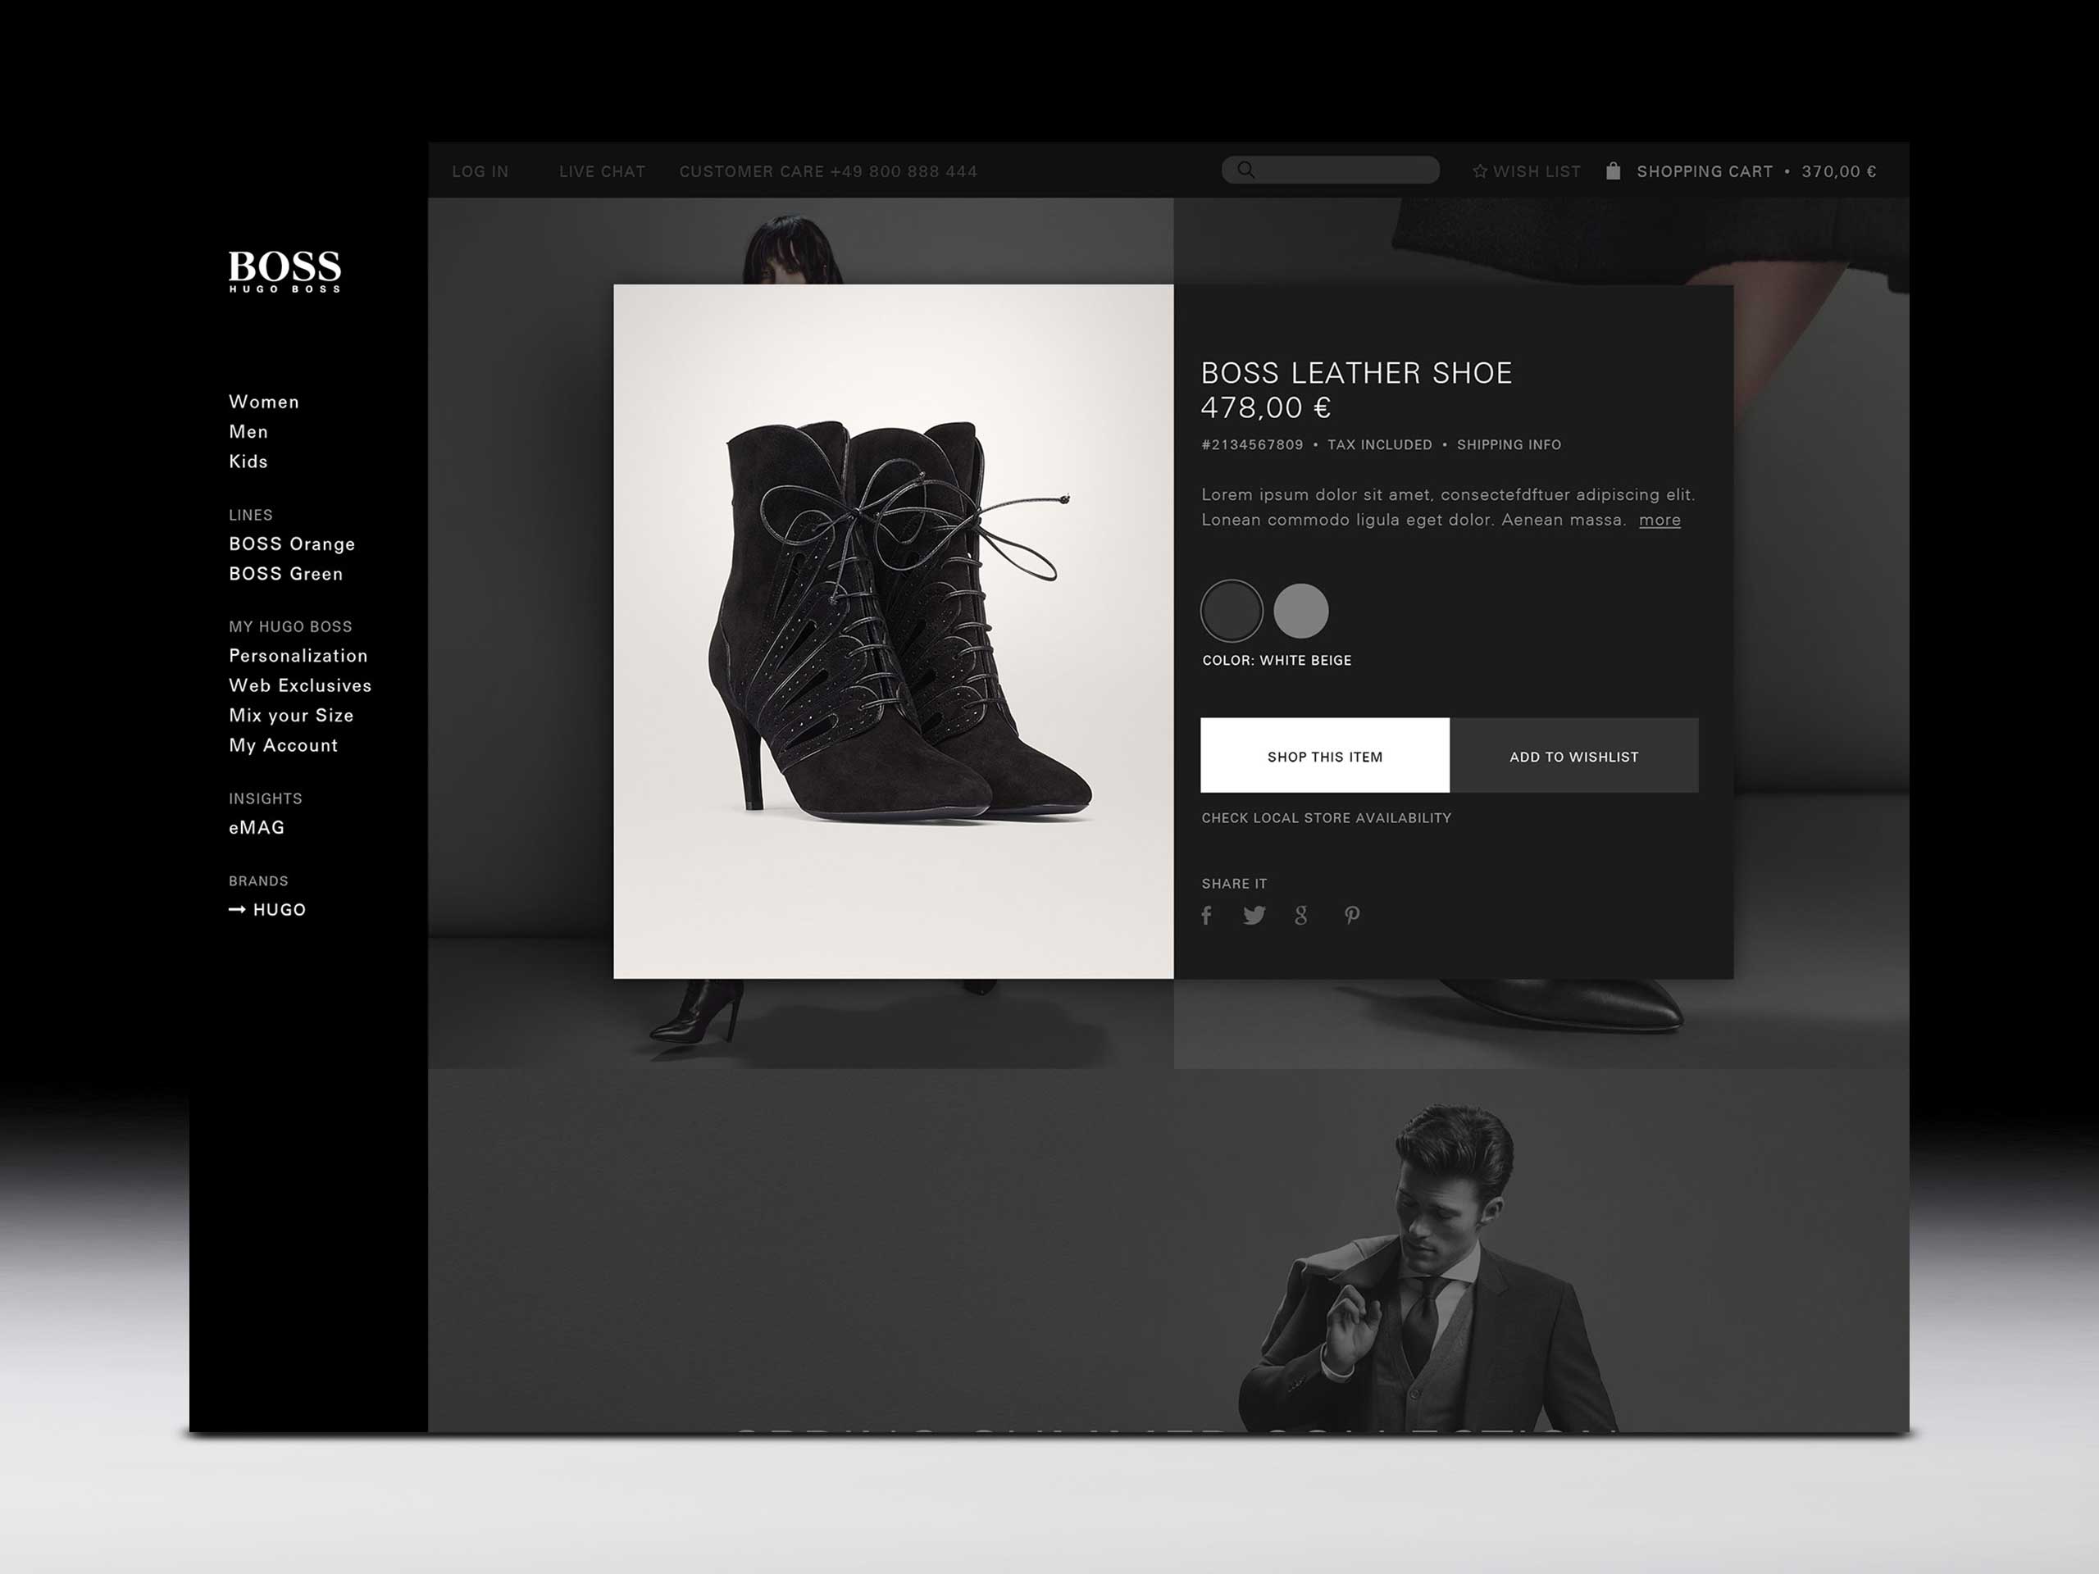Open eMAG insights
The width and height of the screenshot is (2099, 1574).
(257, 827)
